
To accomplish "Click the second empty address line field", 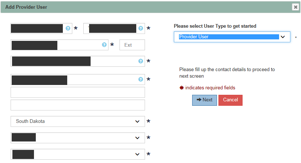I will [78, 105].
